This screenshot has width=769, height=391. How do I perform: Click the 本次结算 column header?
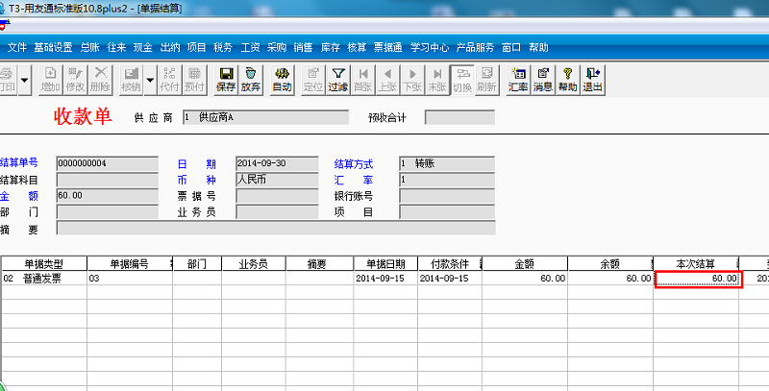(696, 263)
